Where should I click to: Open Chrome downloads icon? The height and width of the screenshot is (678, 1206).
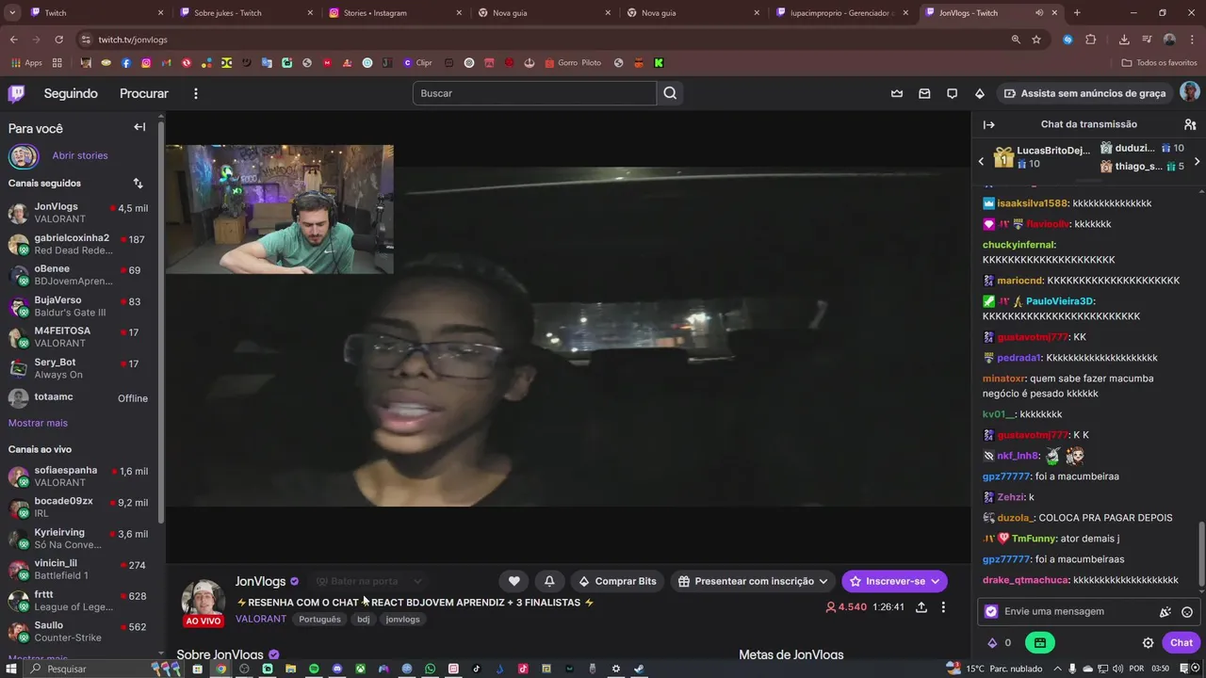[1124, 40]
